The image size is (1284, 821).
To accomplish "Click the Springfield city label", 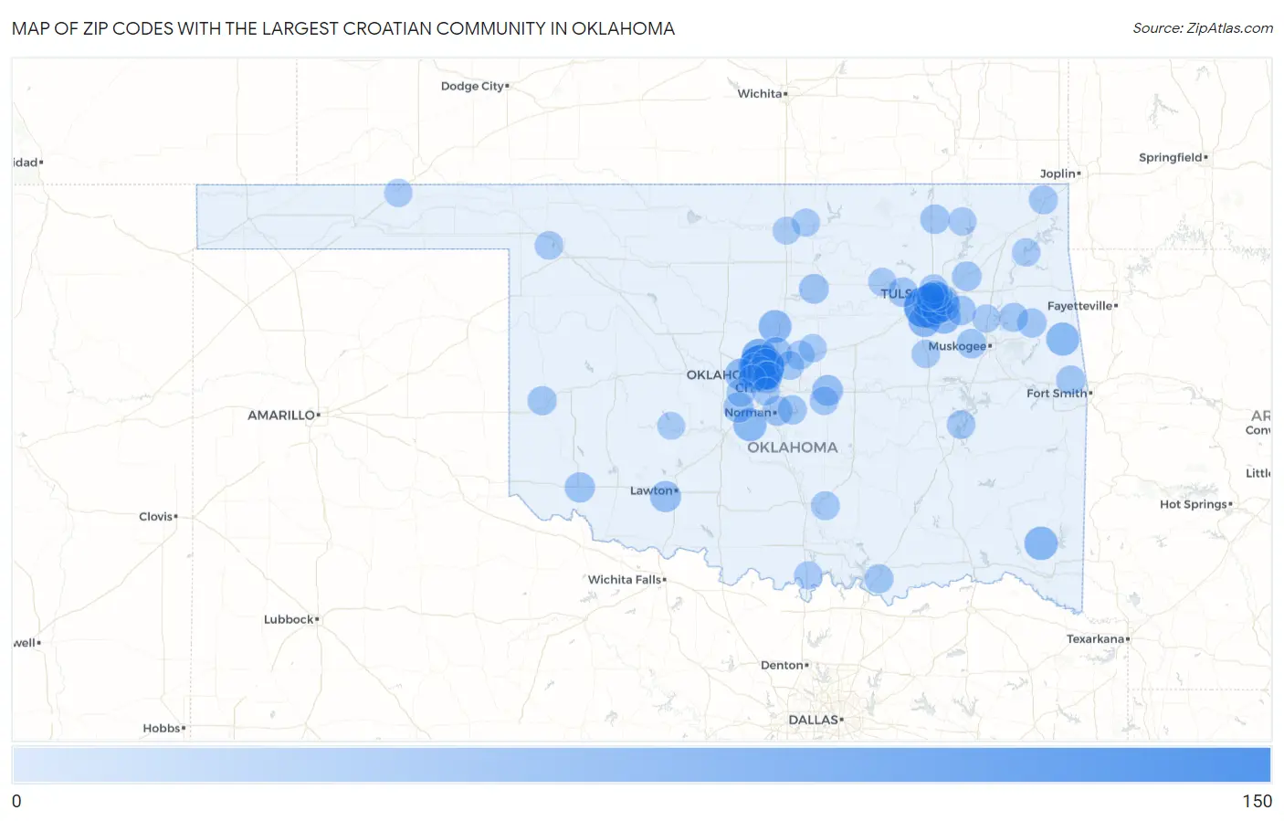I will click(x=1170, y=157).
